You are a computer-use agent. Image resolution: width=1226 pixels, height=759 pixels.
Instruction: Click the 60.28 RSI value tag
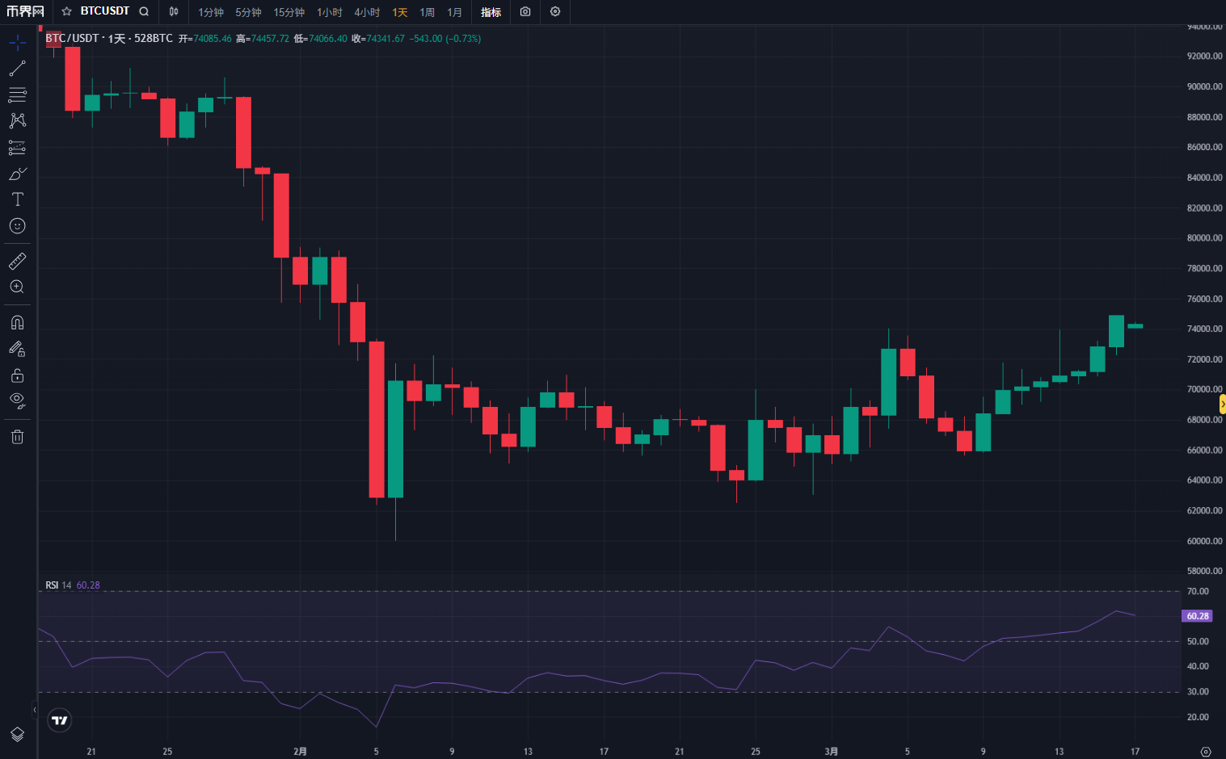[x=1197, y=616]
